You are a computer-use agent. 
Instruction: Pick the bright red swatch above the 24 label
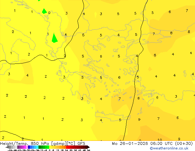coord(67,147)
